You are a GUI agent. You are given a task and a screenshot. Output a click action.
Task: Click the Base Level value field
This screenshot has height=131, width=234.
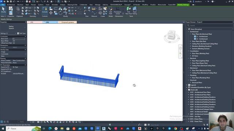point(19,39)
